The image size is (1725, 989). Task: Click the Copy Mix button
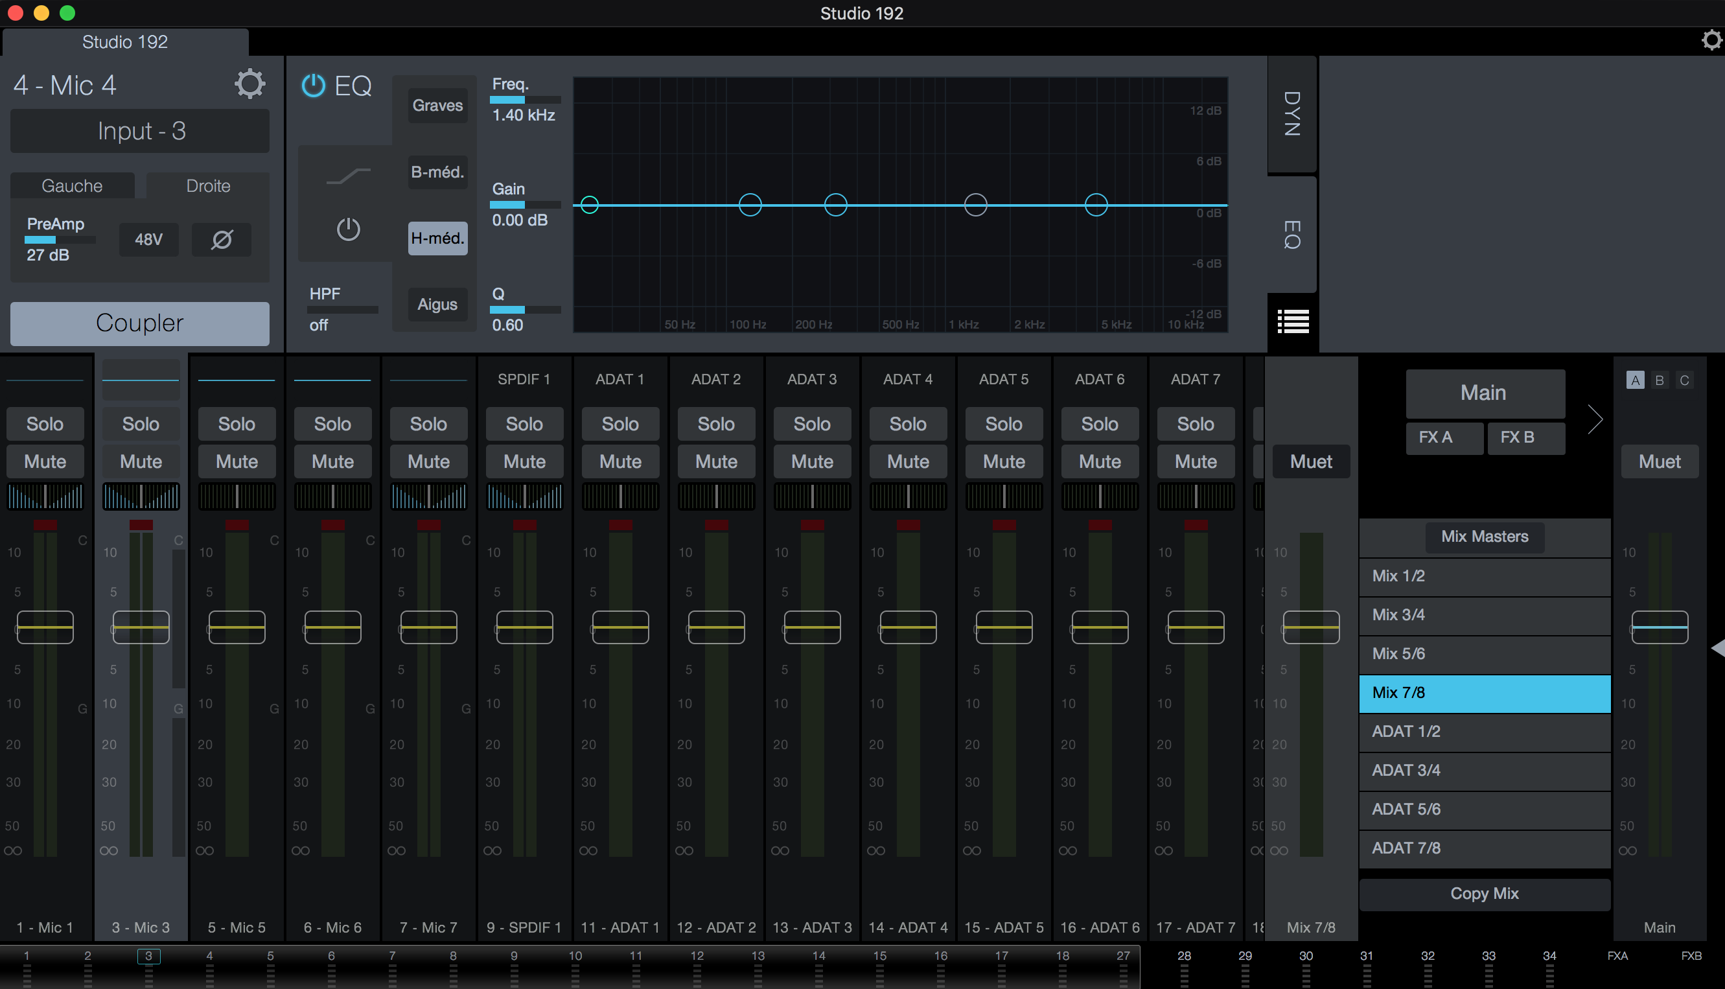coord(1484,894)
